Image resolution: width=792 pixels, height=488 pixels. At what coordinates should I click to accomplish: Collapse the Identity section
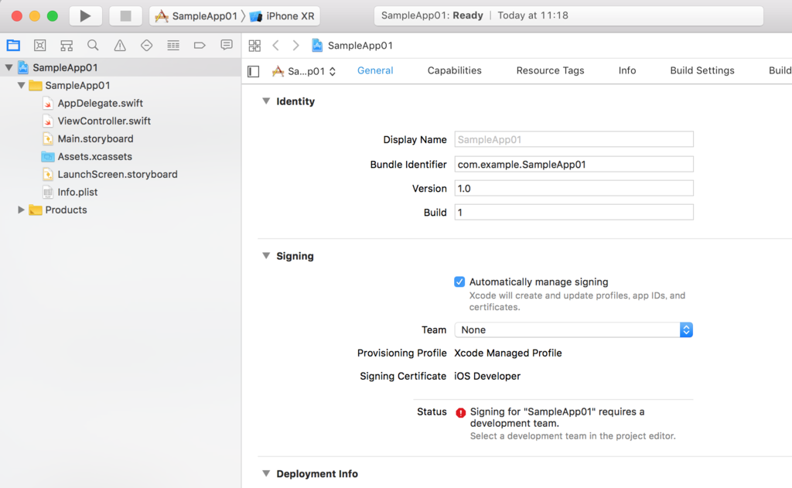tap(266, 101)
